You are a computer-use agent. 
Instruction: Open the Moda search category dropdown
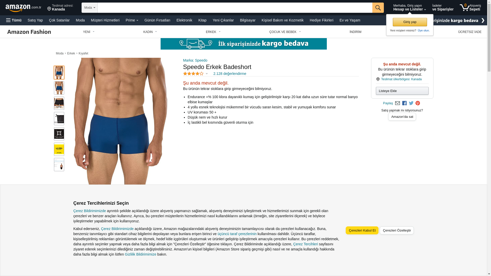(90, 8)
